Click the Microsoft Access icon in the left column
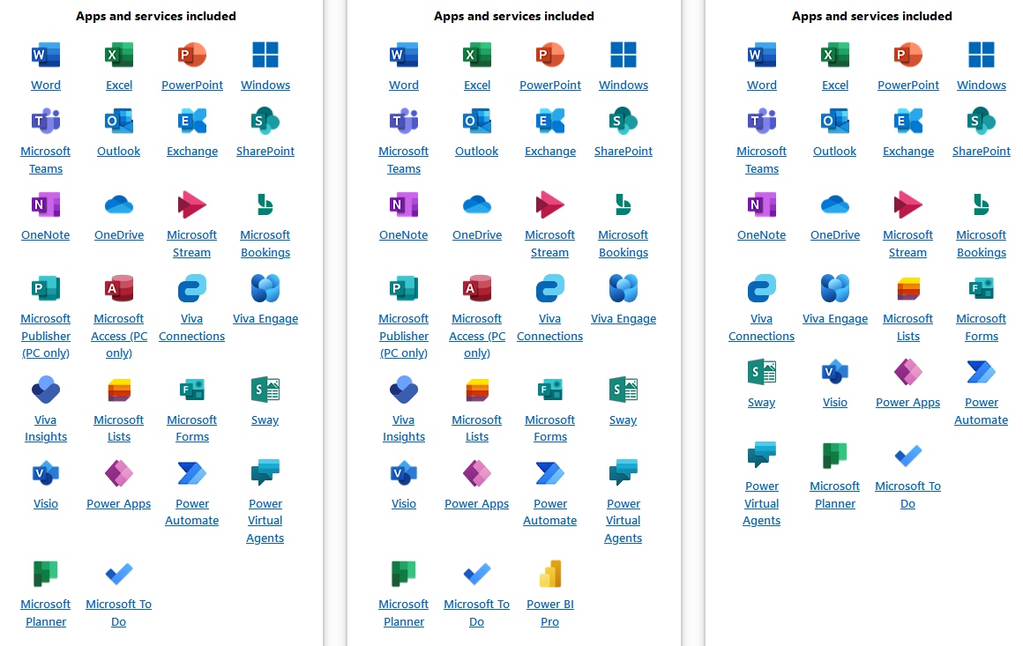Screen dimensions: 1023x646 (x=119, y=289)
